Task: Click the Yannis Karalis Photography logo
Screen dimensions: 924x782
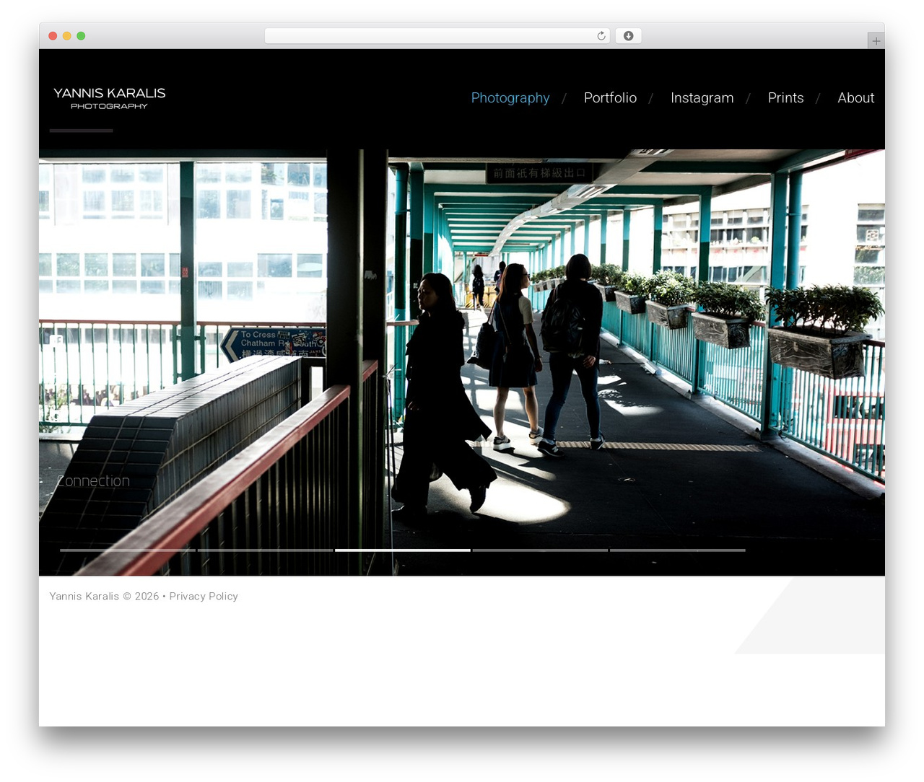Action: 109,98
